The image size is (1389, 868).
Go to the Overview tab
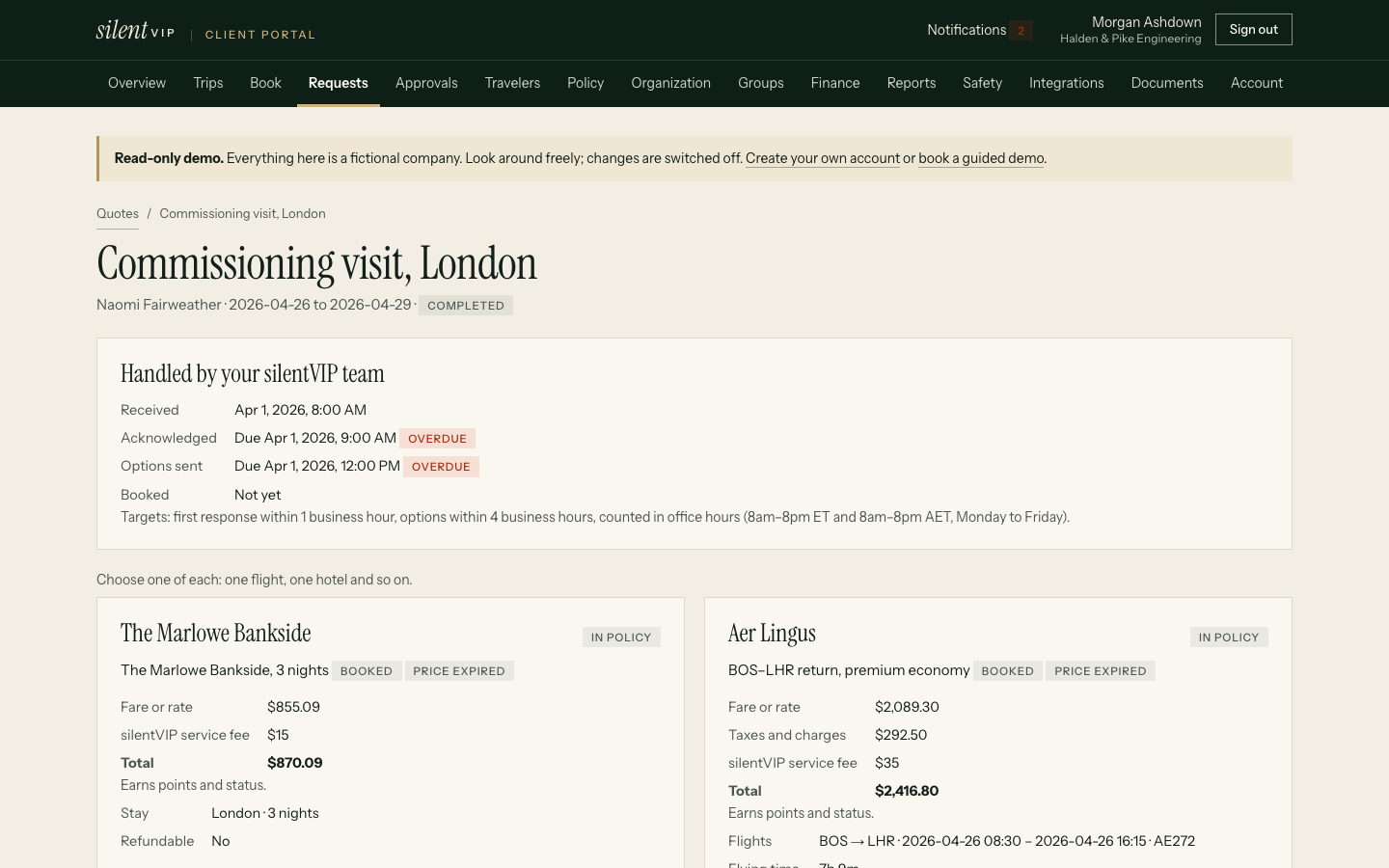(x=137, y=83)
